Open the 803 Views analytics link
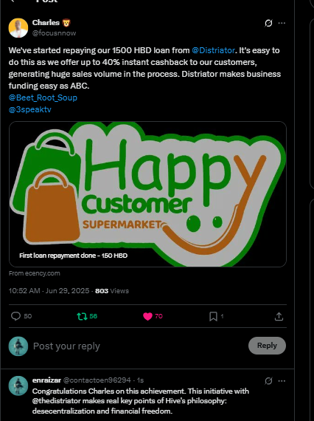Image resolution: width=314 pixels, height=421 pixels. tap(112, 291)
